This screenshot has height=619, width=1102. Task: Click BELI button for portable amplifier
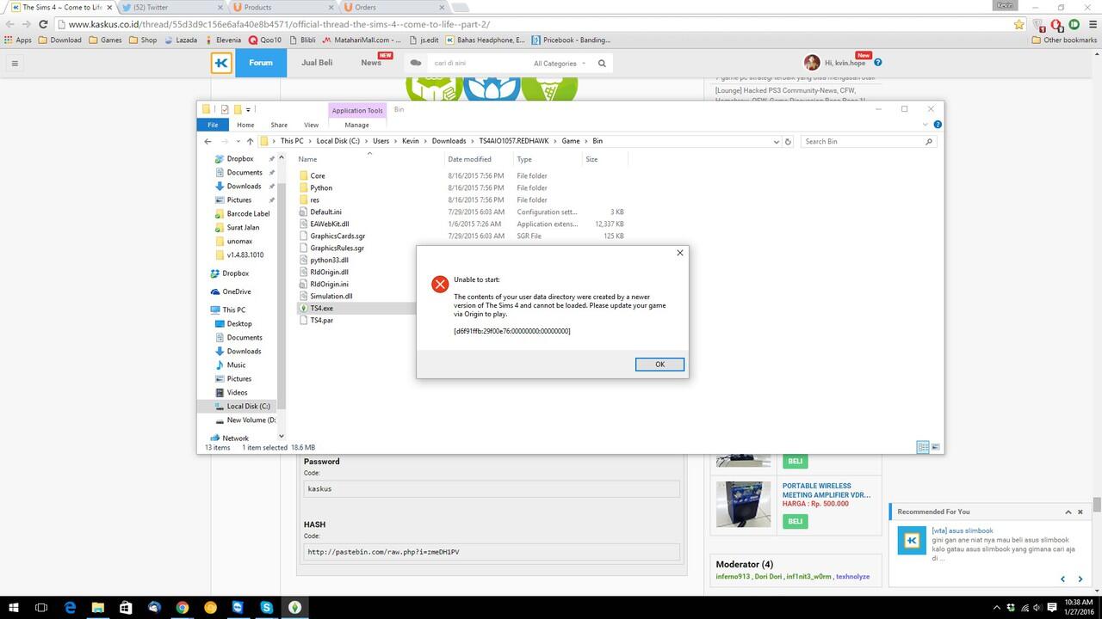click(795, 521)
